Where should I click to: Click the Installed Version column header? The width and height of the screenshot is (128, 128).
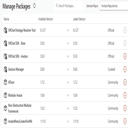point(46,19)
